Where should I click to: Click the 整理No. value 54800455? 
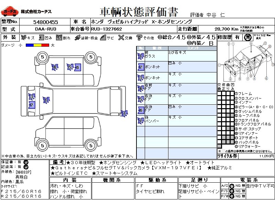[46, 22]
